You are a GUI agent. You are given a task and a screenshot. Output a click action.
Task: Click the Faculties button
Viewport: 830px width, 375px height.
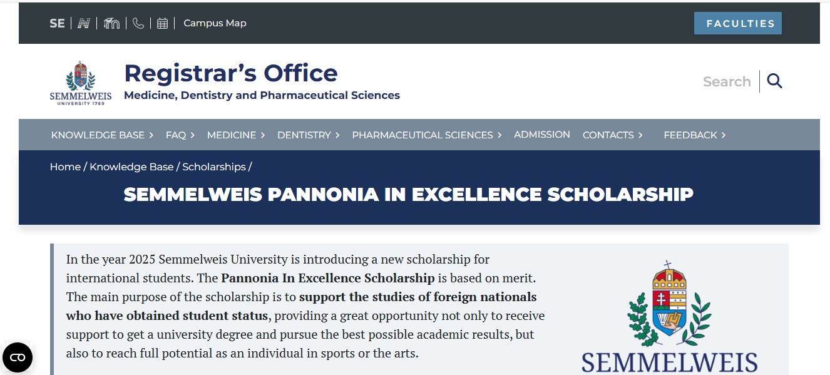[737, 23]
